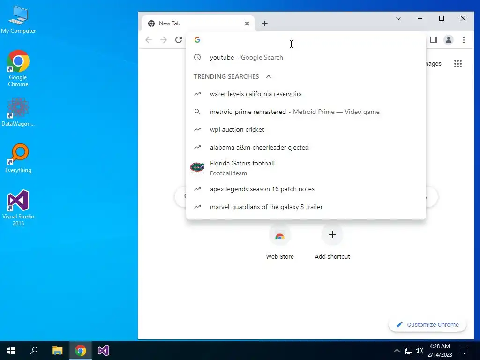The width and height of the screenshot is (480, 360).
Task: Click Chrome icon in taskbar
Action: point(81,351)
